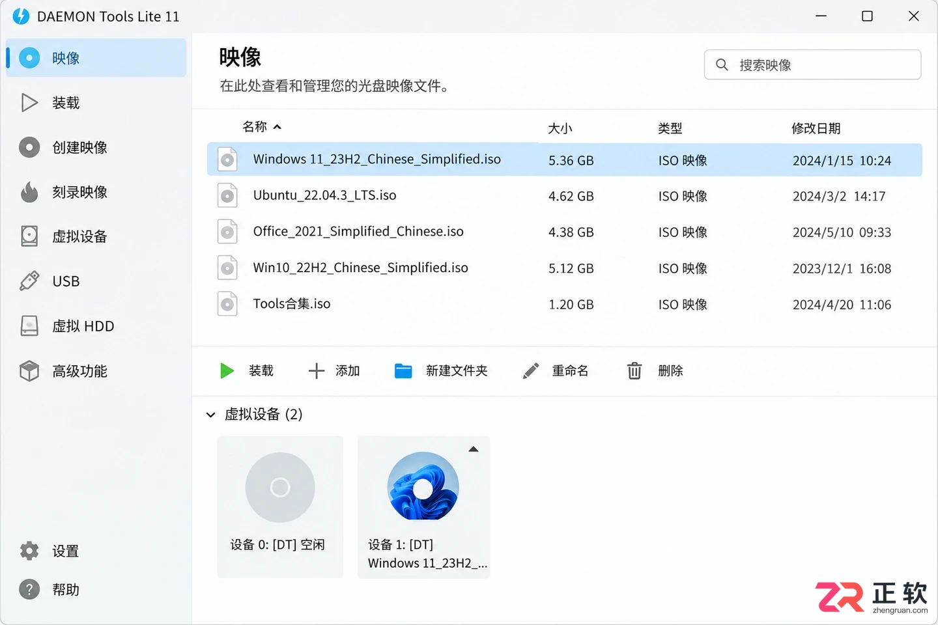Click the 新建文件夹 button label

click(x=457, y=371)
